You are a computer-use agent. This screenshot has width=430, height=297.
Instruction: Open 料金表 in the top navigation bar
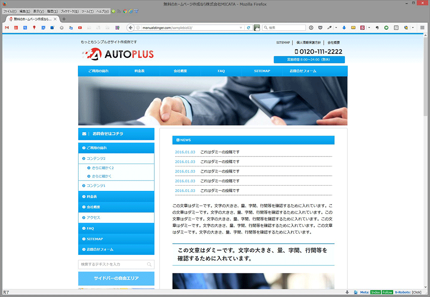coord(139,71)
